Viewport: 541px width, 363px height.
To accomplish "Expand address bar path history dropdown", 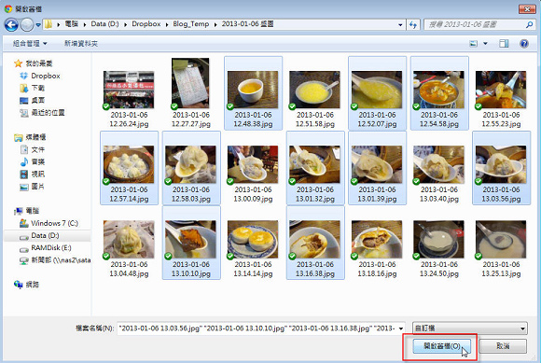I will 400,24.
